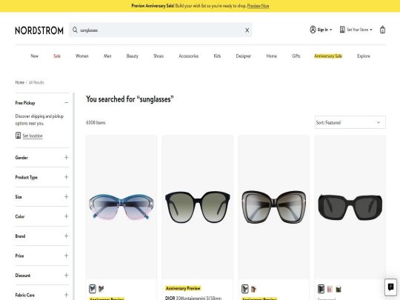
Task: Expand the Size filter
Action: click(x=67, y=197)
